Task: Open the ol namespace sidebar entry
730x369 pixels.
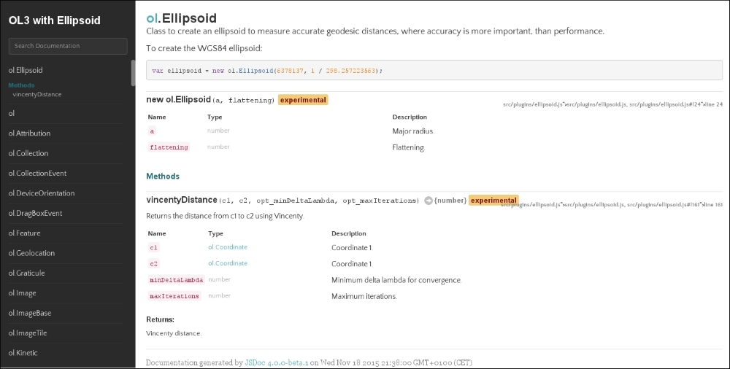Action: (x=12, y=114)
